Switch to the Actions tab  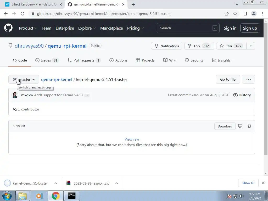(118, 60)
